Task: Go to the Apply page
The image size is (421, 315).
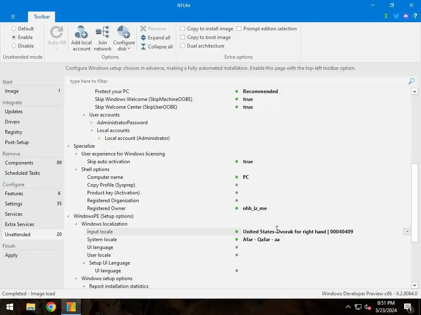Action: 32,255
